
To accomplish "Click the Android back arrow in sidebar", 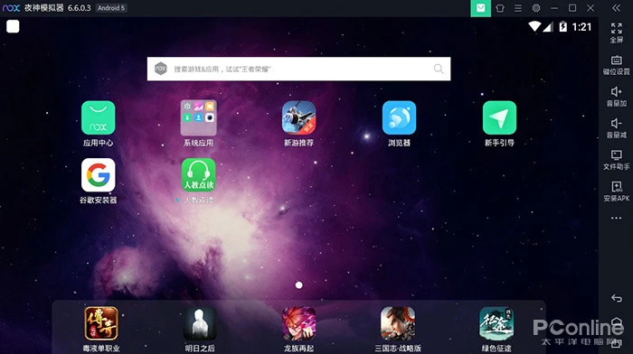I will (616, 298).
